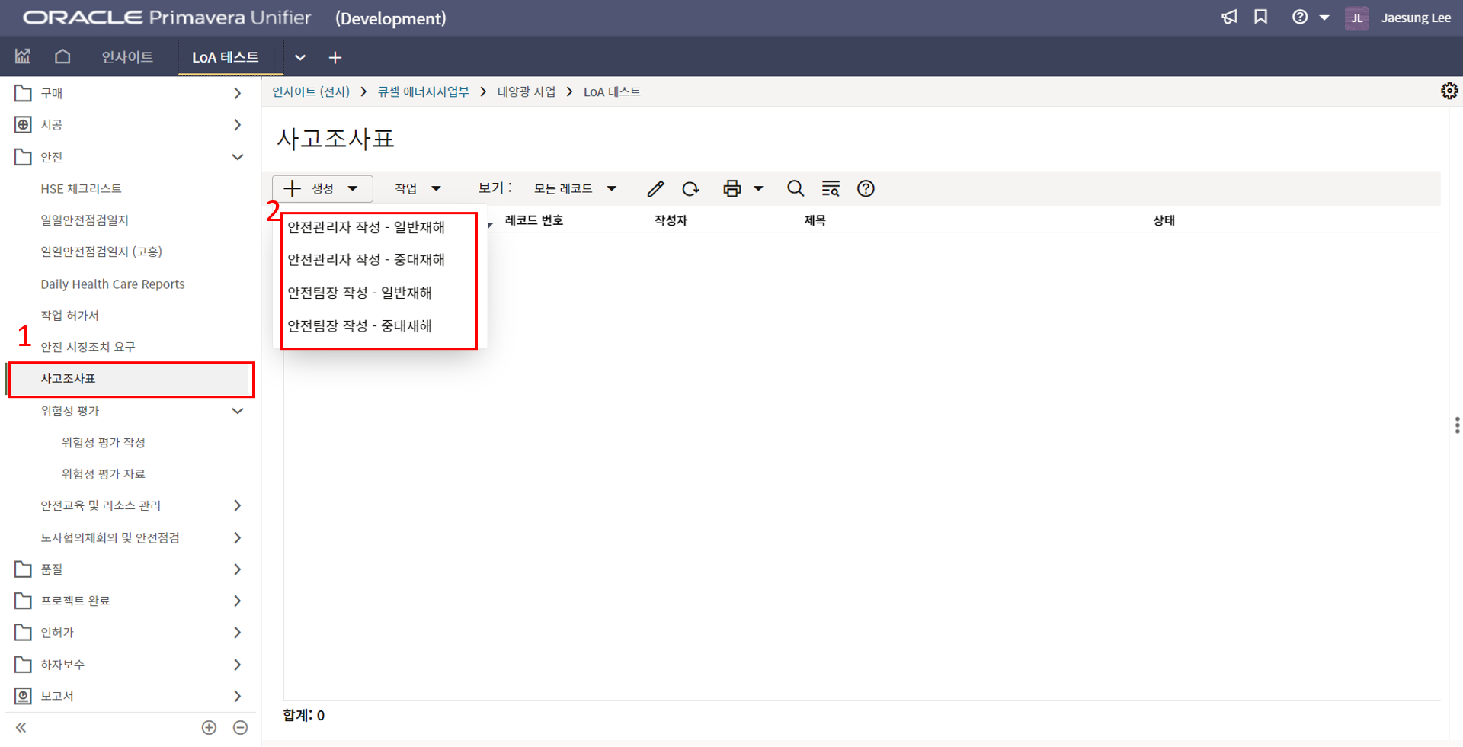This screenshot has height=747, width=1463.
Task: Open Daily Health Care Reports
Action: click(113, 284)
